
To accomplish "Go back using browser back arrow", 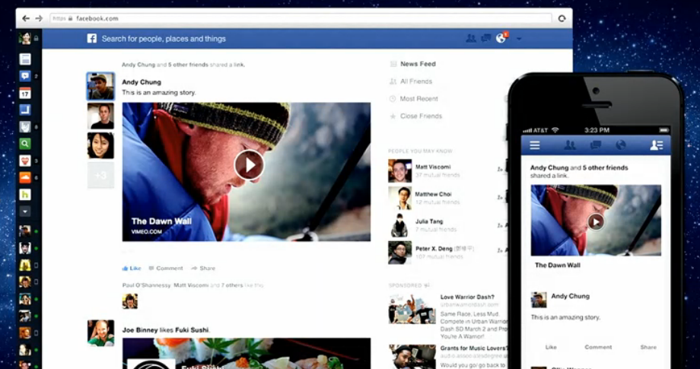I will [x=25, y=18].
